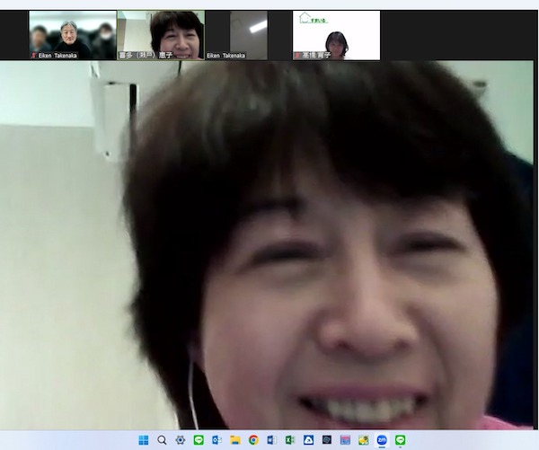Open Microsoft Word from taskbar
The height and width of the screenshot is (450, 539).
pos(272,440)
